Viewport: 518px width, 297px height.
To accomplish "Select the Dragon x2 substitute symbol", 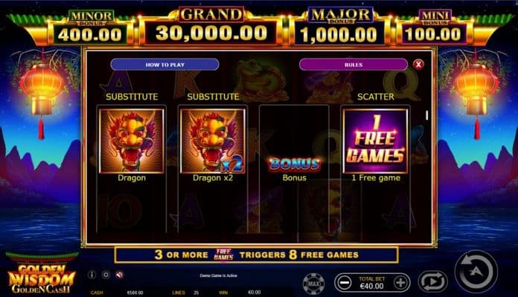I will pos(213,141).
